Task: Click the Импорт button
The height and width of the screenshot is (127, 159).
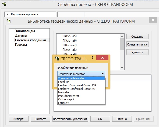Action: pyautogui.click(x=19, y=119)
